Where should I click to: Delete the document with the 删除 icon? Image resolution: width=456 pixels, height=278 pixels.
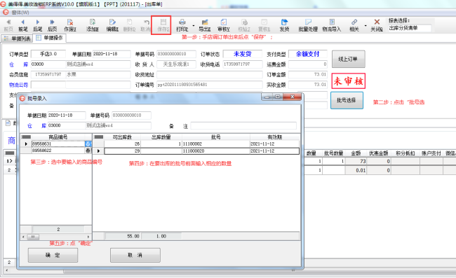coord(129,25)
